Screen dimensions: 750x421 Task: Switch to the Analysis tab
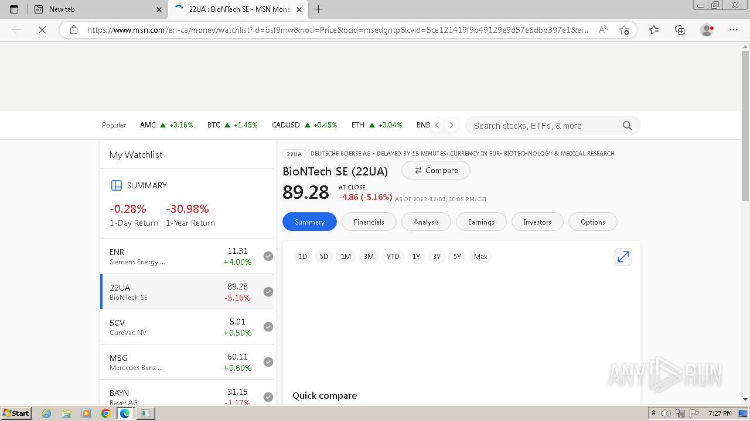point(426,222)
